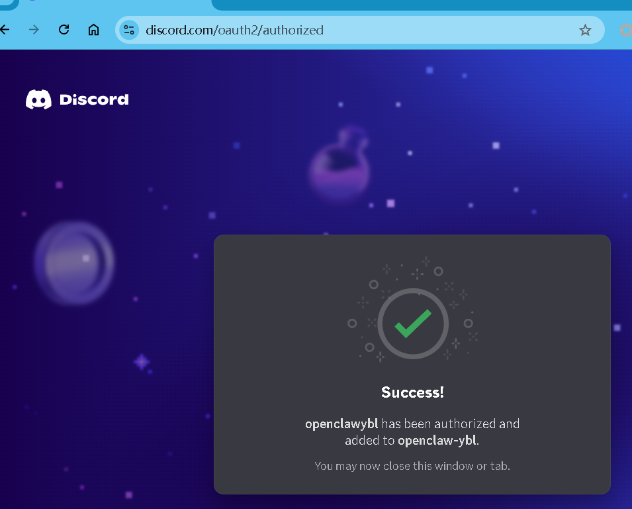Screen dimensions: 632x509
Task: Click the browser forward arrow
Action: [34, 29]
